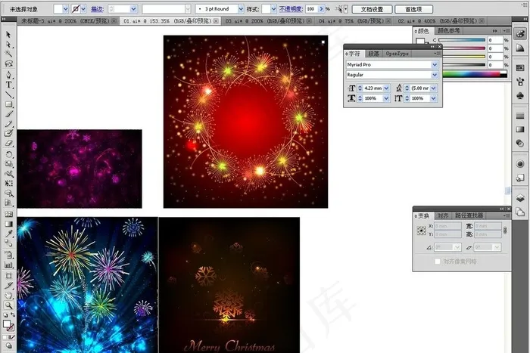The height and width of the screenshot is (353, 530).
Task: Select the Pen tool
Action: click(8, 75)
